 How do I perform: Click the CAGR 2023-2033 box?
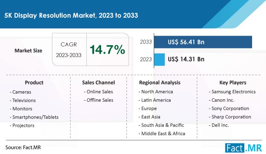coord(69,50)
